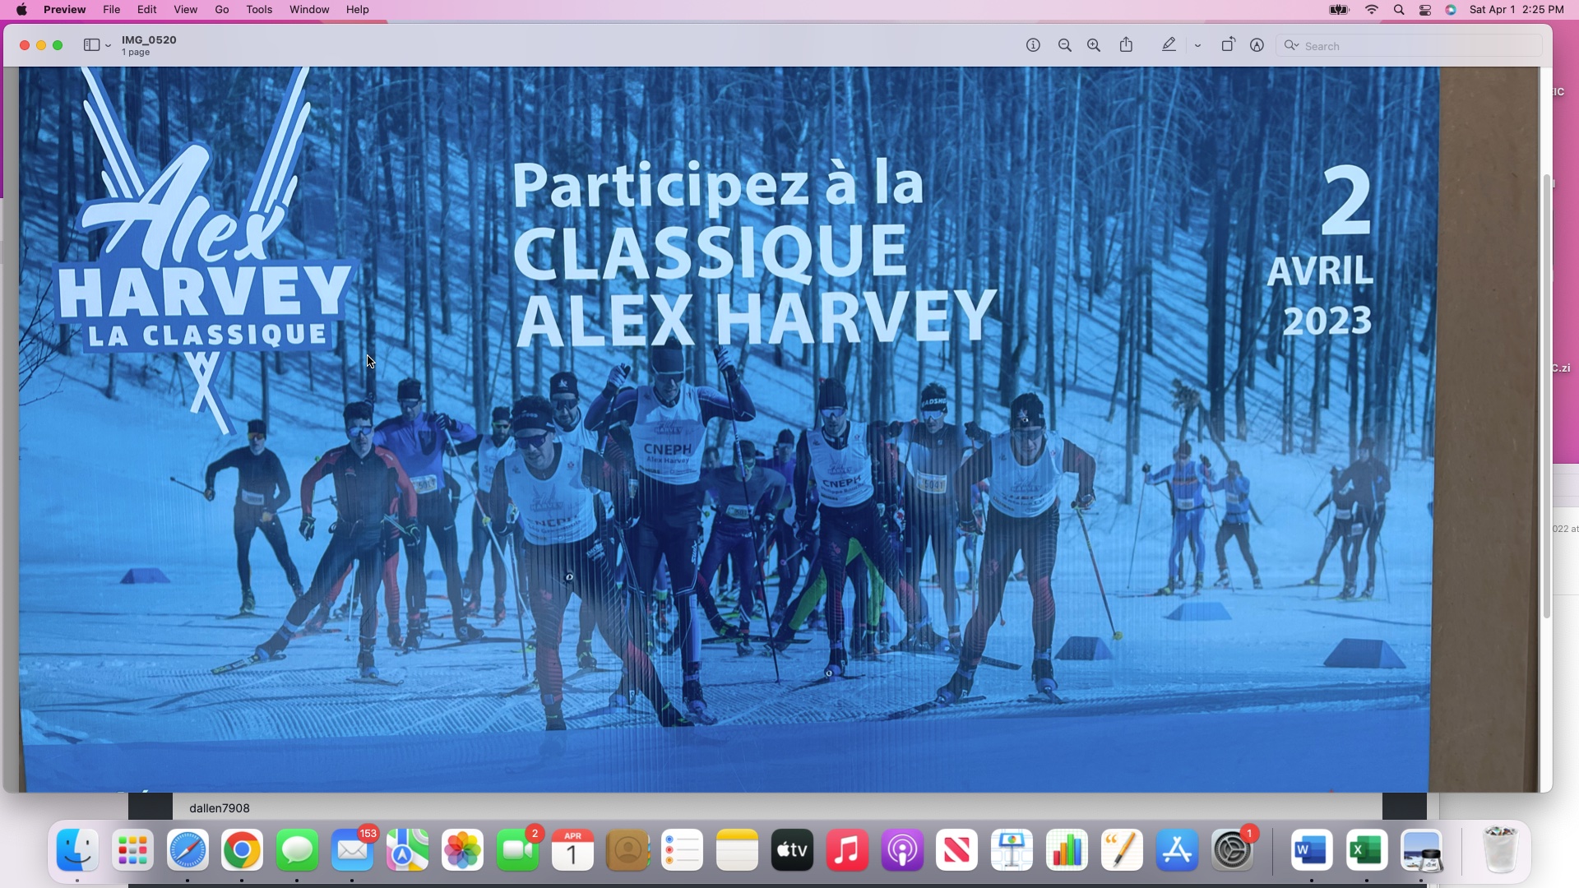1579x888 pixels.
Task: Open App Store from the Dock
Action: pyautogui.click(x=1177, y=850)
